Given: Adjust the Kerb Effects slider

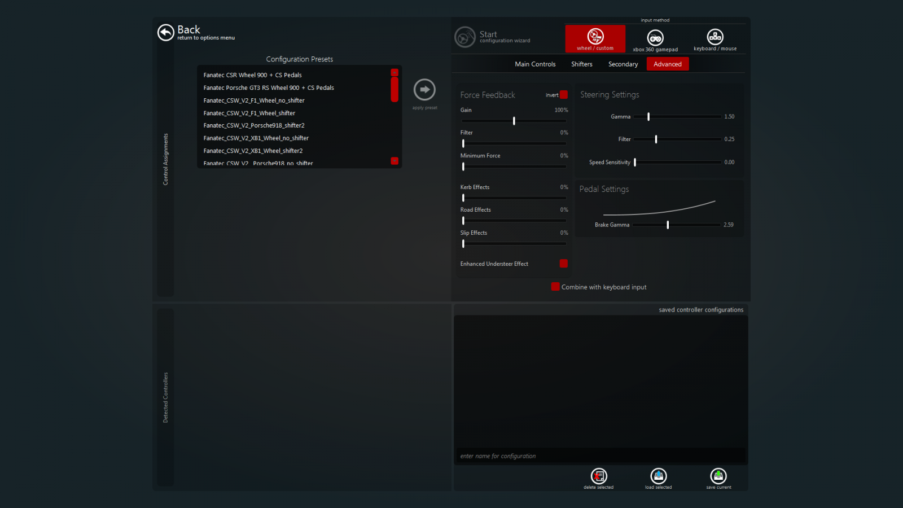Looking at the screenshot, I should pos(514,198).
